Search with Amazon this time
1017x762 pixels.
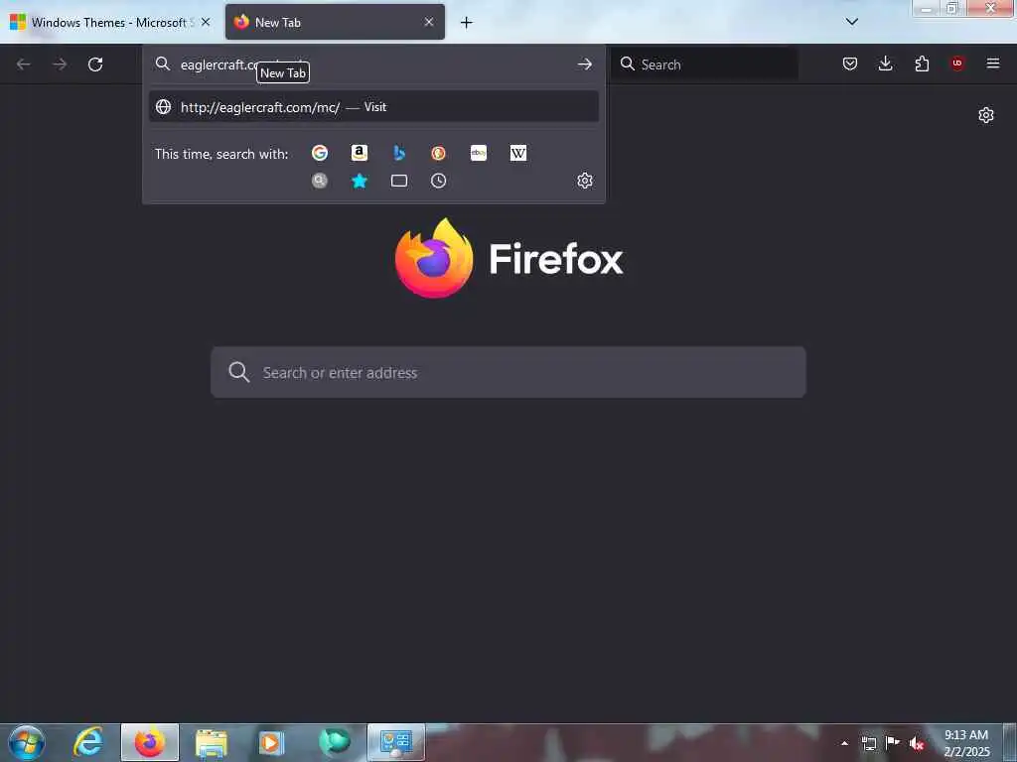[x=360, y=153]
